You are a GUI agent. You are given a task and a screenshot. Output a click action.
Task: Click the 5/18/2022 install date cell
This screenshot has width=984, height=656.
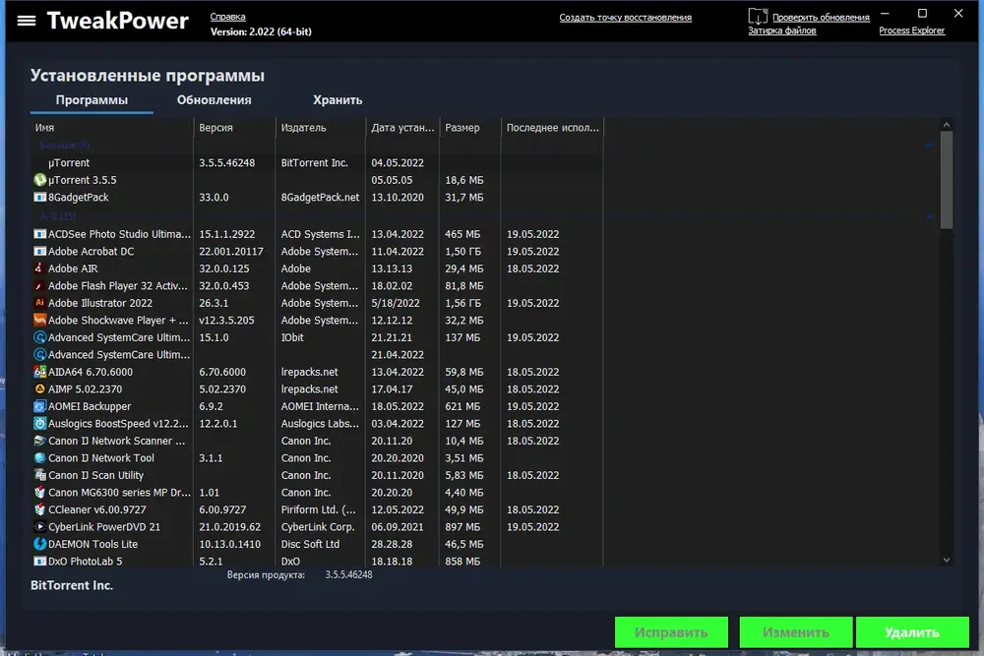coord(396,303)
